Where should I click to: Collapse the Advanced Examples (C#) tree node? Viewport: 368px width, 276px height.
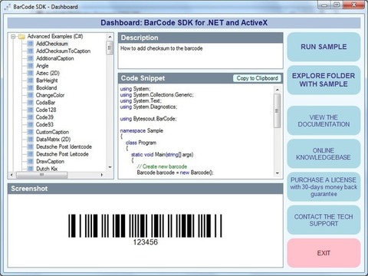(13, 37)
